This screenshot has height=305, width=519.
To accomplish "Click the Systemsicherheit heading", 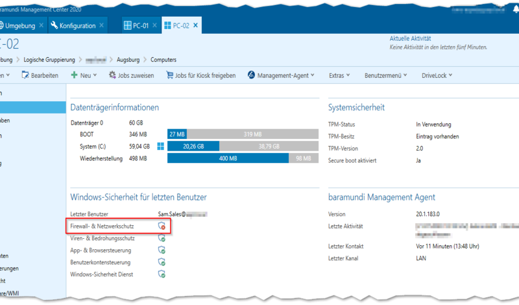I will point(356,107).
